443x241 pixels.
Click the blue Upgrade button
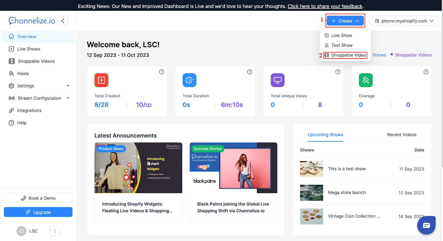coord(38,212)
